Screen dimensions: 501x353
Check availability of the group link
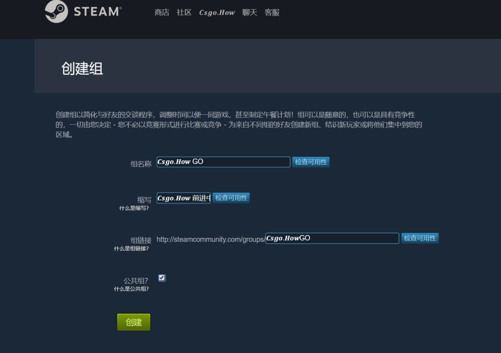click(x=420, y=238)
